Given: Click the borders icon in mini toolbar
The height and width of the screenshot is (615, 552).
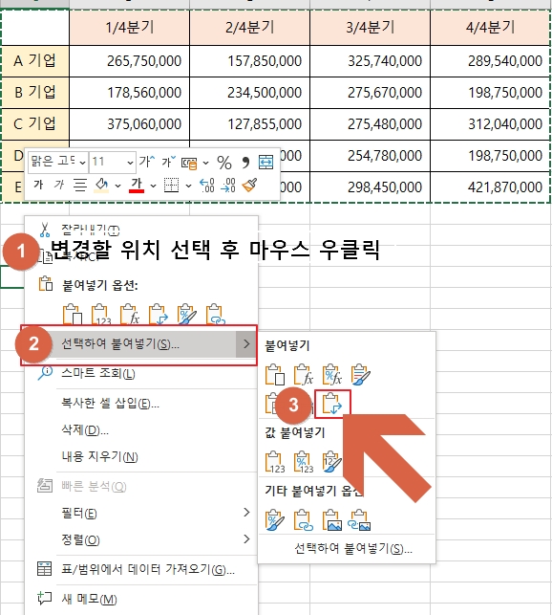Looking at the screenshot, I should (171, 185).
